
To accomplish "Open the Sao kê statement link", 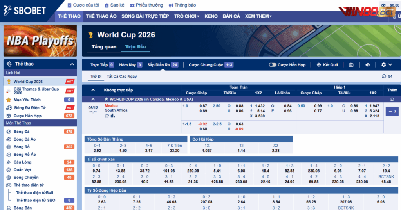I will point(114,5).
